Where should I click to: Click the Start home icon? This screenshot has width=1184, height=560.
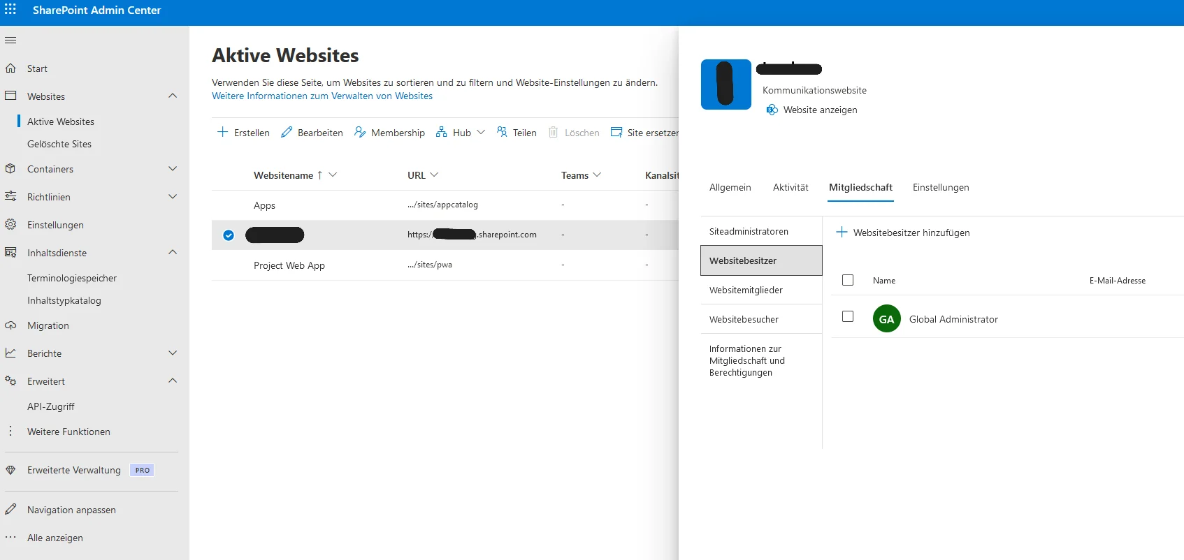(10, 68)
